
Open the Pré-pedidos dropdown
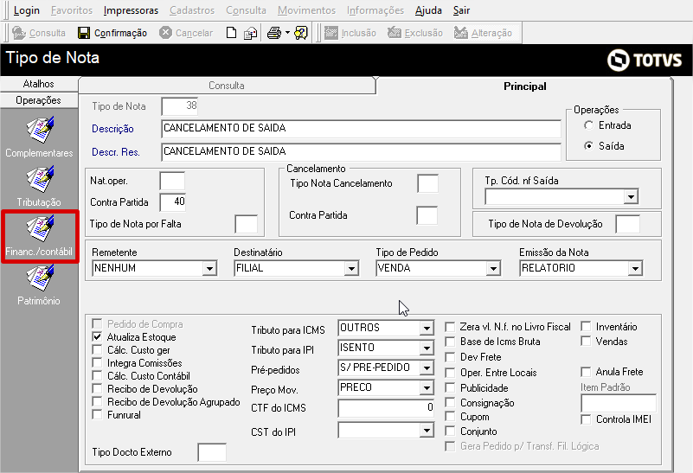click(x=427, y=368)
